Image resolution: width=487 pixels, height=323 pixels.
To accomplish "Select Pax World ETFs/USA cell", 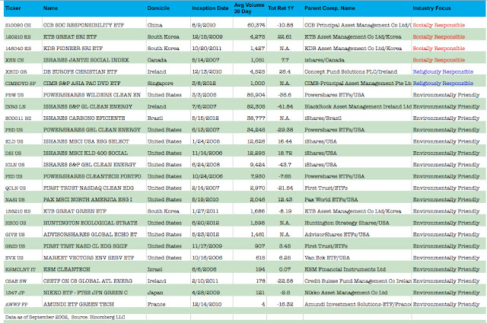I will click(331, 200).
